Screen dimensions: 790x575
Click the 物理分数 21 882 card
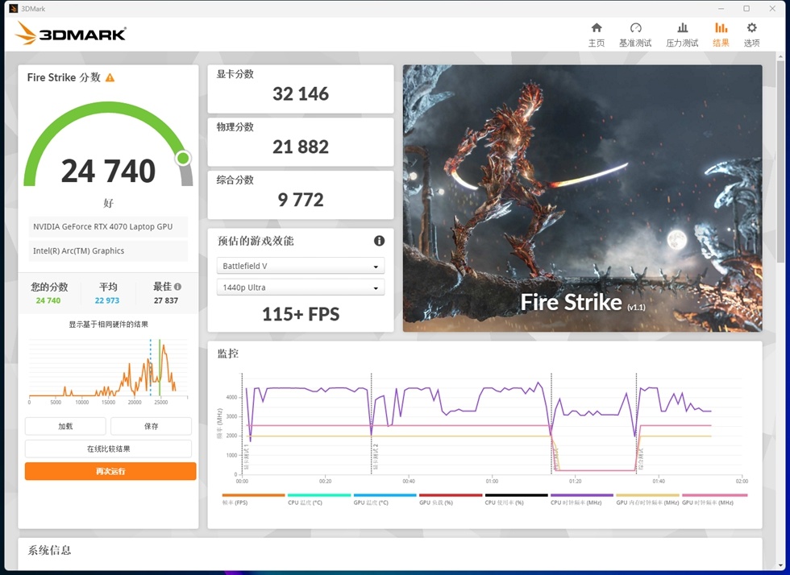click(x=300, y=142)
